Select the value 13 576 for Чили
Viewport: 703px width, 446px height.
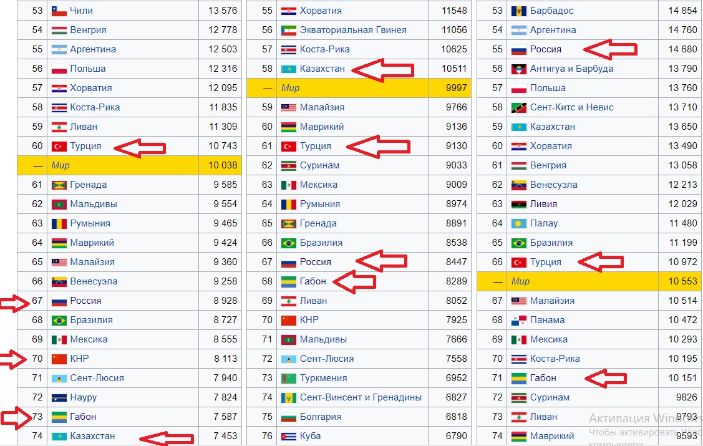[223, 11]
